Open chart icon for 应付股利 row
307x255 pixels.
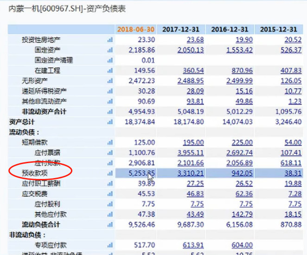click(x=110, y=204)
